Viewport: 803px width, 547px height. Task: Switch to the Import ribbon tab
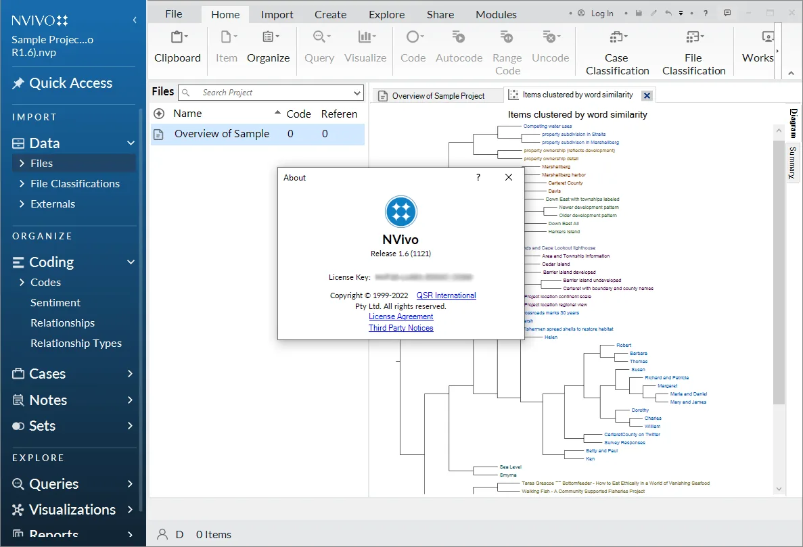[277, 14]
